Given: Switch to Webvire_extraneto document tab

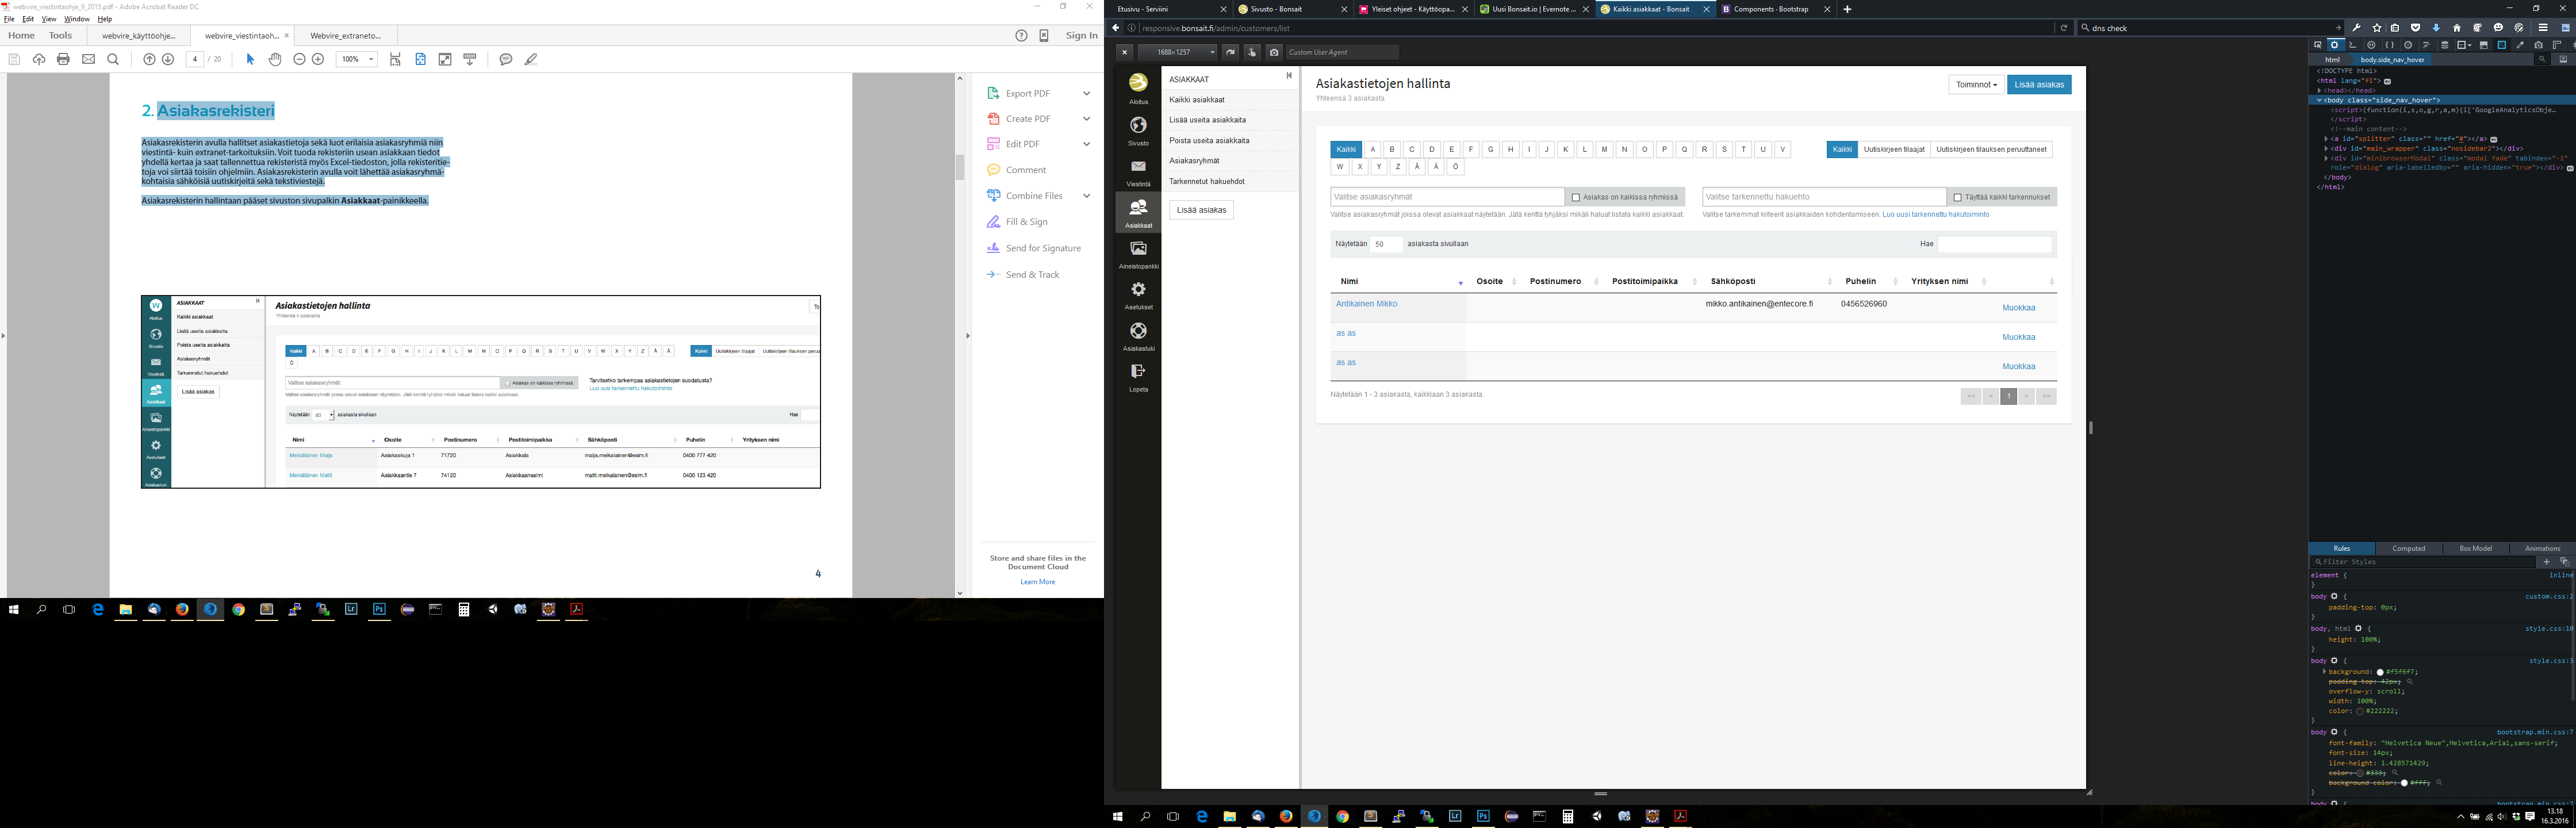Looking at the screenshot, I should (345, 36).
